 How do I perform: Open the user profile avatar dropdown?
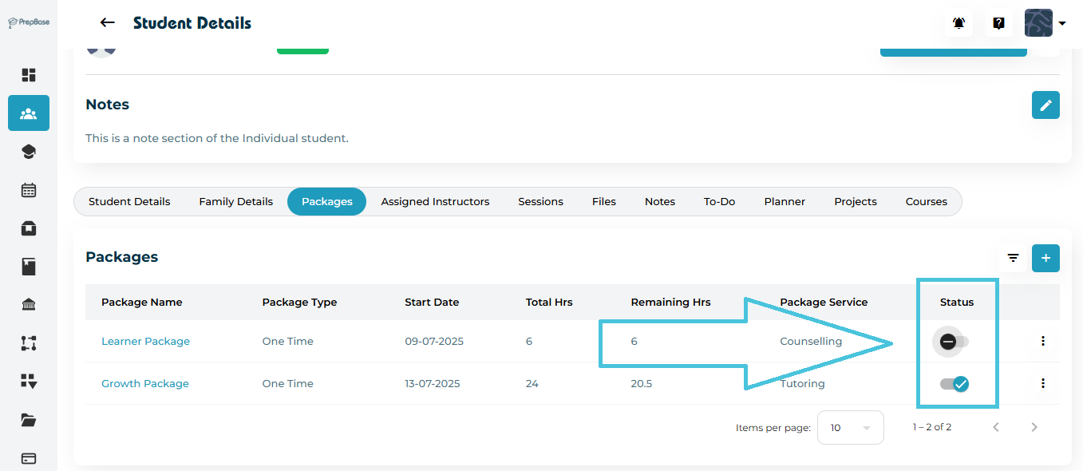tap(1045, 23)
